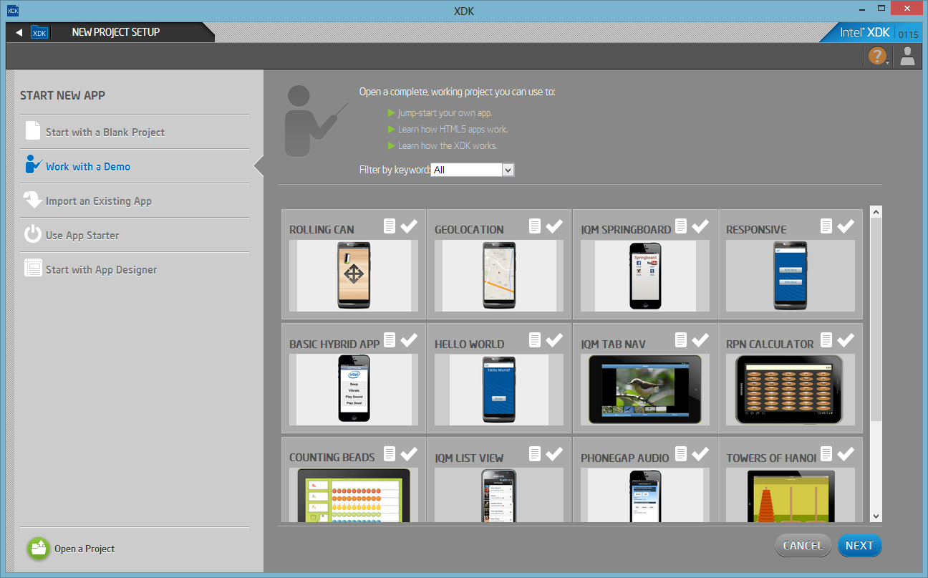Click the demo list vertical scrollbar thumb

pyautogui.click(x=876, y=319)
